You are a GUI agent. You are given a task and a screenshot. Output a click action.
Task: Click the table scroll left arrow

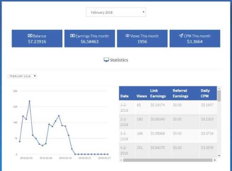coord(121,160)
